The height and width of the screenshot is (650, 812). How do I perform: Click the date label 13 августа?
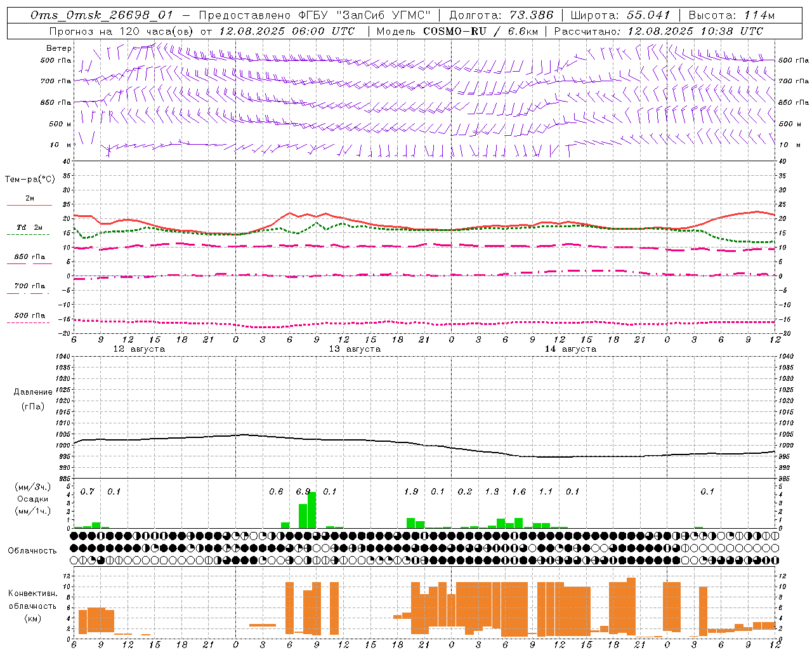tap(355, 349)
